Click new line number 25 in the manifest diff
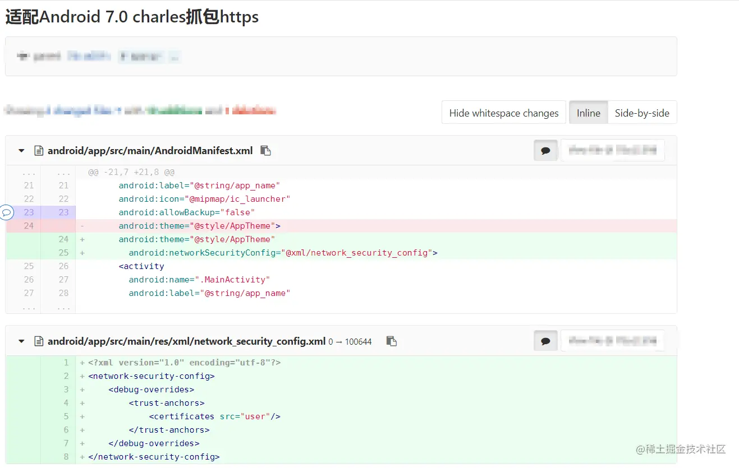 click(63, 253)
